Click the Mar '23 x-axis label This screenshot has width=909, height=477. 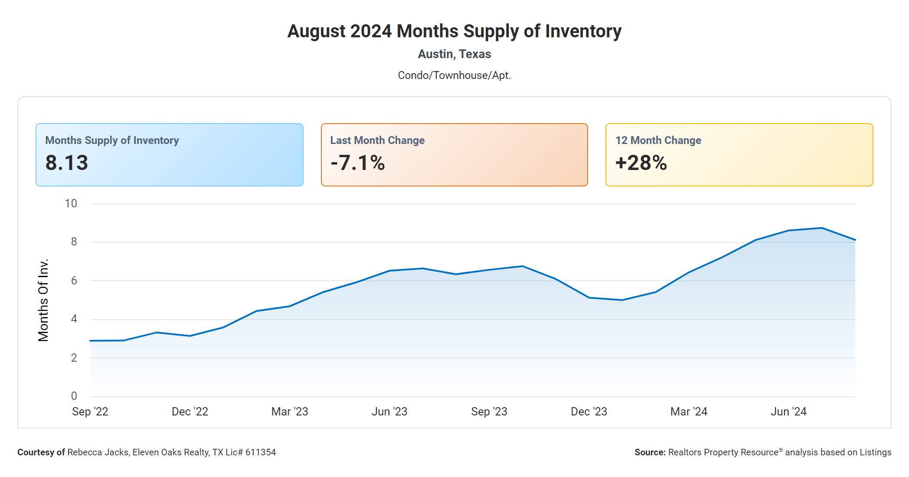point(290,412)
